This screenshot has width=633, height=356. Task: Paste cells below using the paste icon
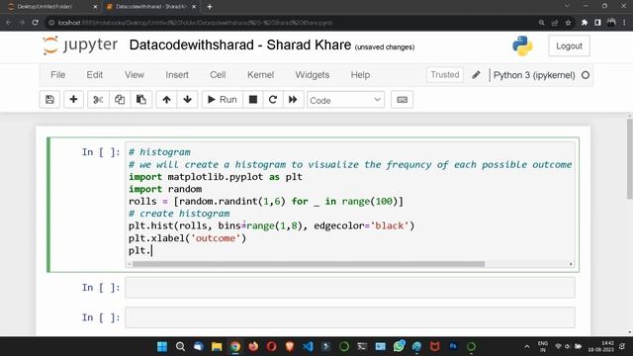point(141,100)
